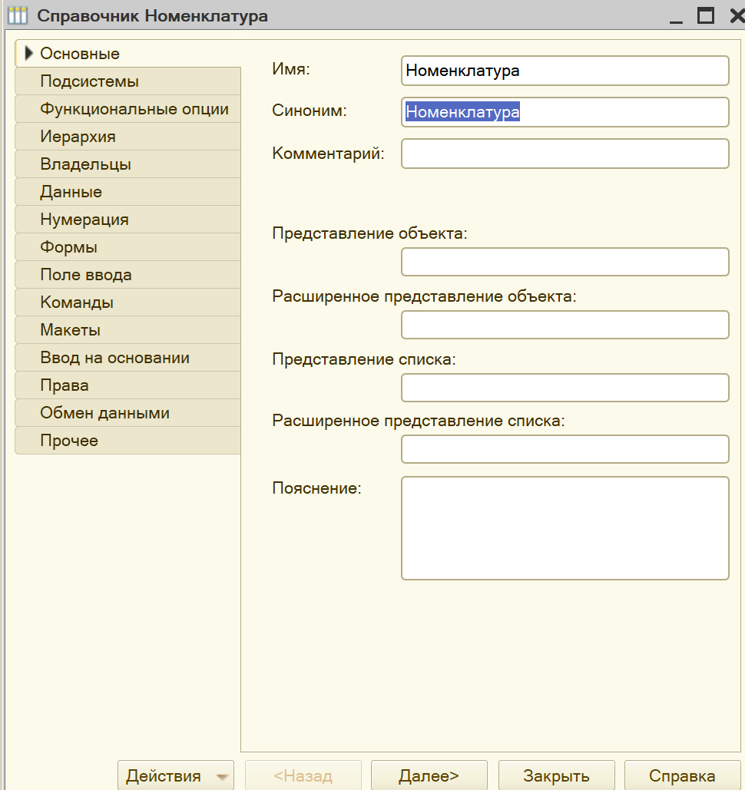
Task: Click the Далее> button
Action: pos(429,775)
